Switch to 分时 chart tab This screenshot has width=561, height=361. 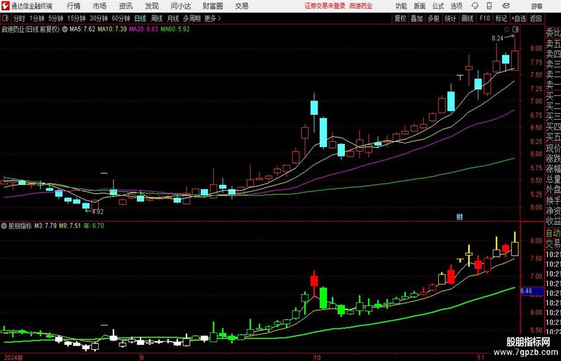coord(20,18)
